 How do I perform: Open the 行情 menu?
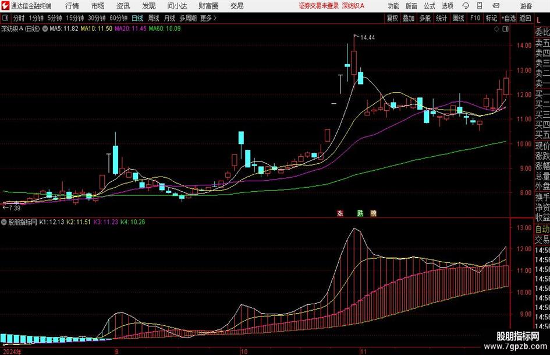point(72,6)
